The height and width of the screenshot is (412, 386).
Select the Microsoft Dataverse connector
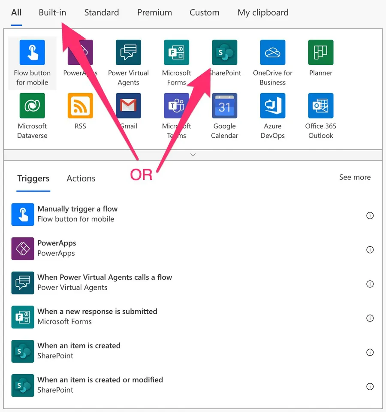32,106
